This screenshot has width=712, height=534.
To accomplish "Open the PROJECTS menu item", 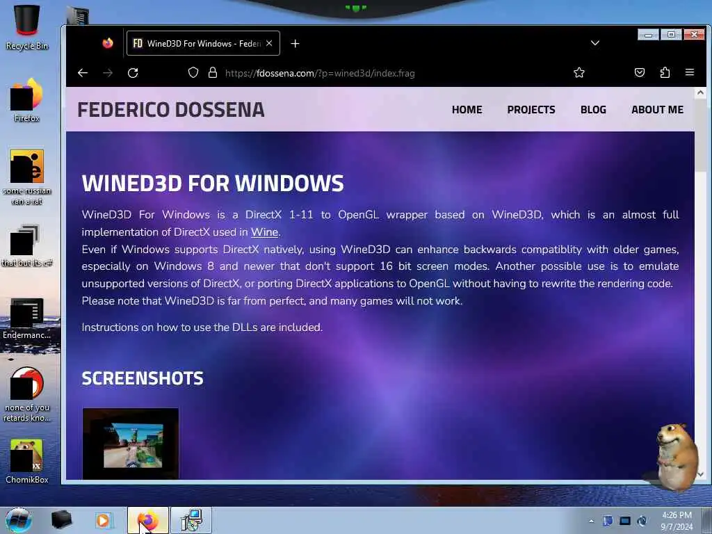I will 531,109.
